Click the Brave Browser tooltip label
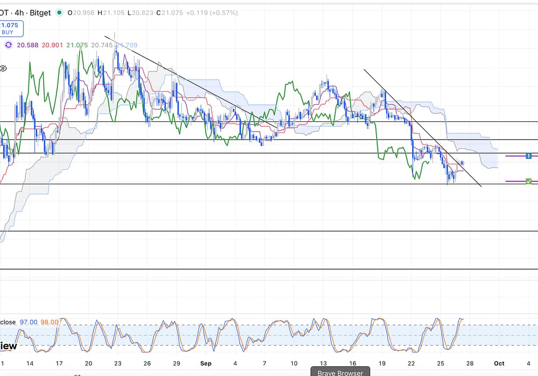The width and height of the screenshot is (538, 376). 340,372
